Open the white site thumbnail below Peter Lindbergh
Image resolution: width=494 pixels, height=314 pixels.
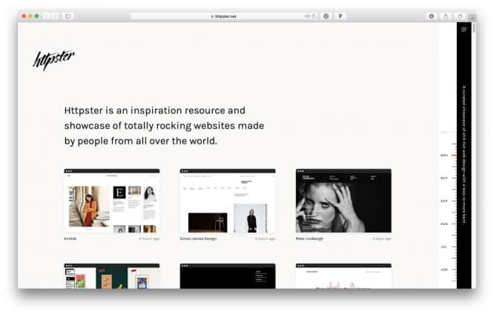(343, 276)
